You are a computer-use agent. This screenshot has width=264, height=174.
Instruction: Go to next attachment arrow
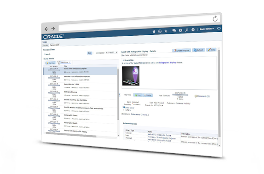point(130,110)
